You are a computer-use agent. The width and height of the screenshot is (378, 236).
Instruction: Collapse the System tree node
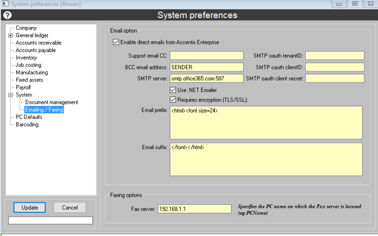11,95
